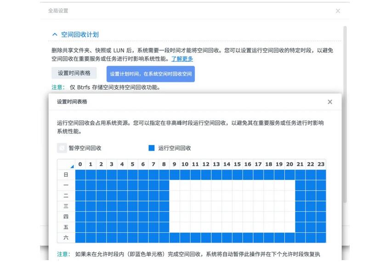Screen dimensions: 386x262
Task: Select the blue 运行空间回收 legend swatch
Action: tap(152, 148)
